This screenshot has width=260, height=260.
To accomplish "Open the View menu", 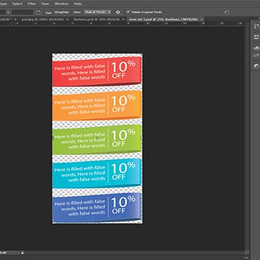I will pos(45,3).
